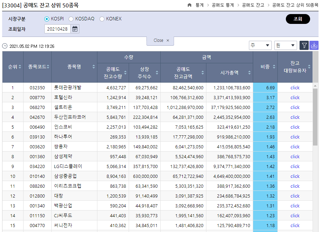
Task: Click the 비중 value 6.69 cell
Action: pos(265,88)
